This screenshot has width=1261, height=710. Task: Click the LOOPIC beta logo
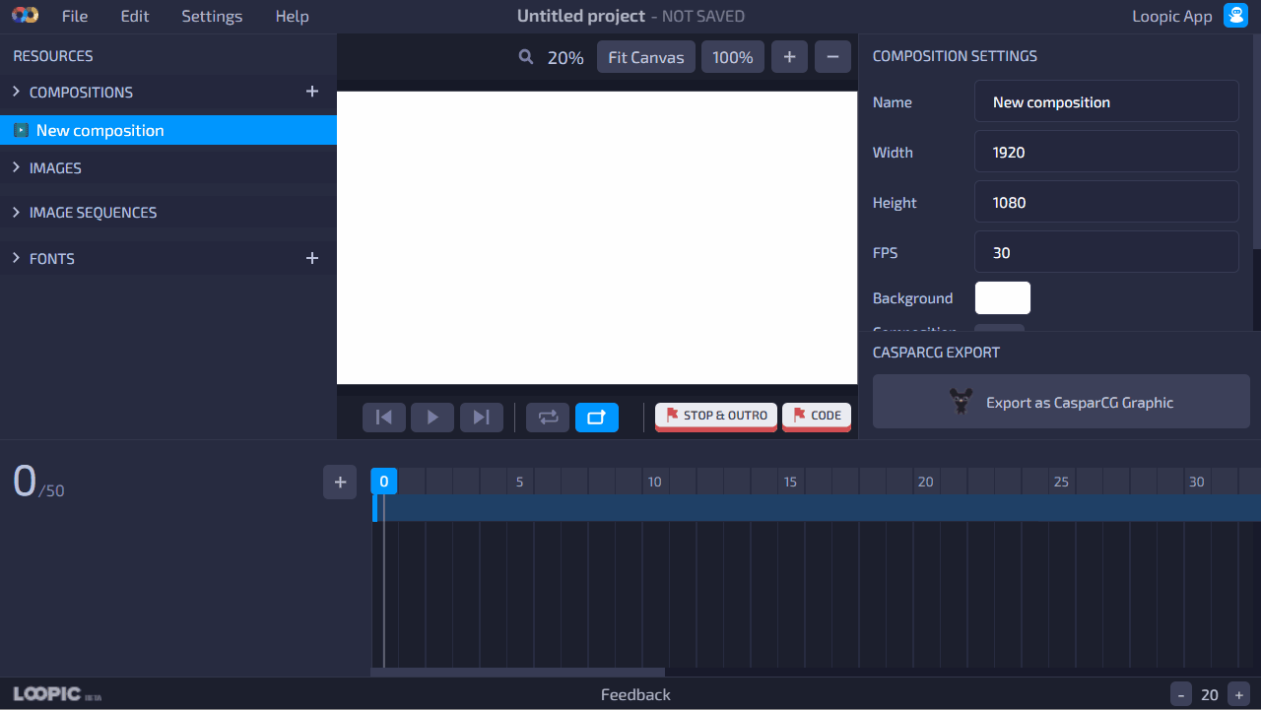coord(57,694)
